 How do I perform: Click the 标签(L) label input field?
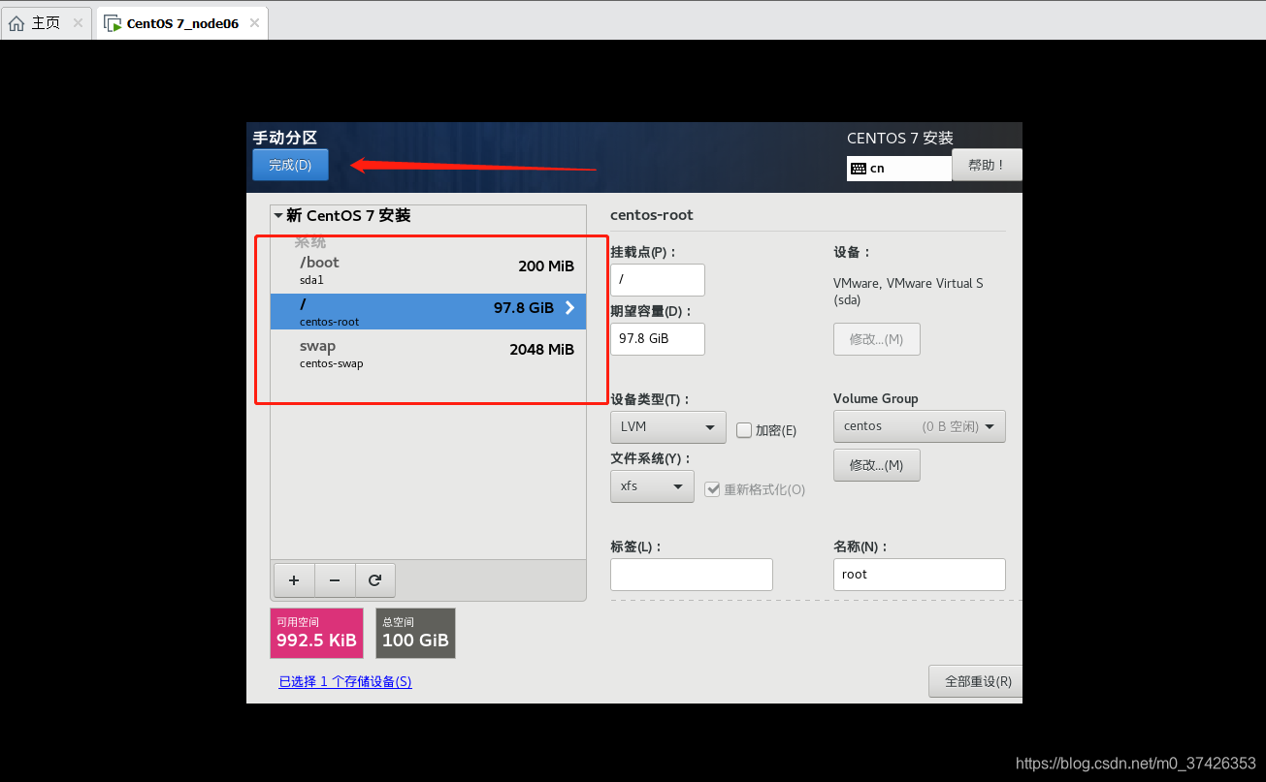(692, 575)
